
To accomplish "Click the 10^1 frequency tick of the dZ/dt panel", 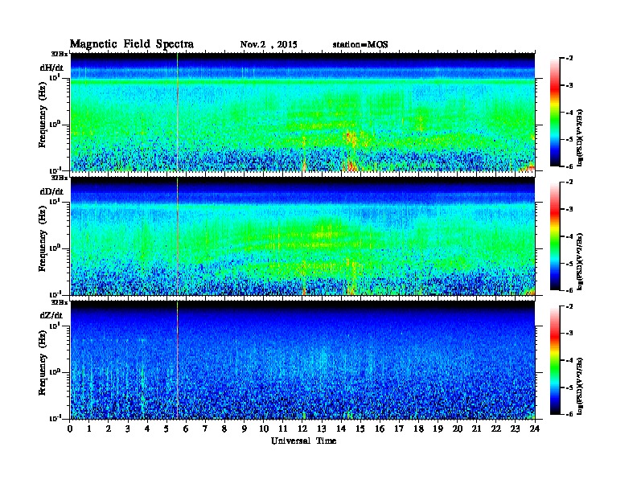I will tap(55, 325).
